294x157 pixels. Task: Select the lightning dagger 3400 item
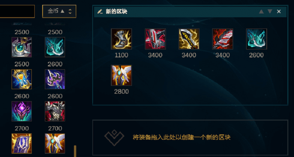tap(189, 39)
